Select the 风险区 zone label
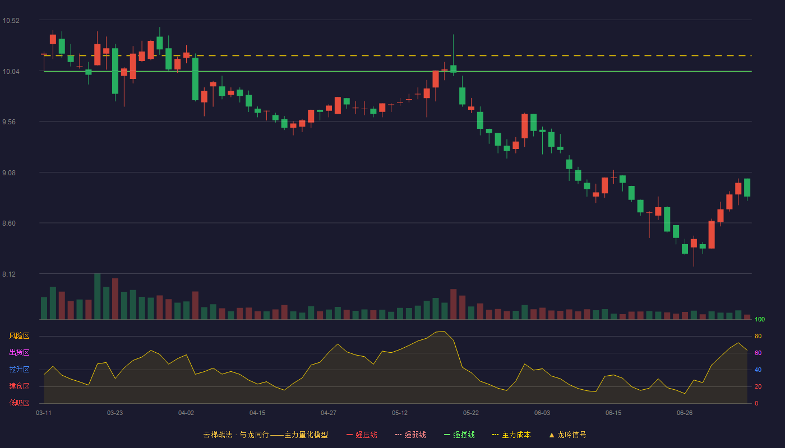 point(19,336)
